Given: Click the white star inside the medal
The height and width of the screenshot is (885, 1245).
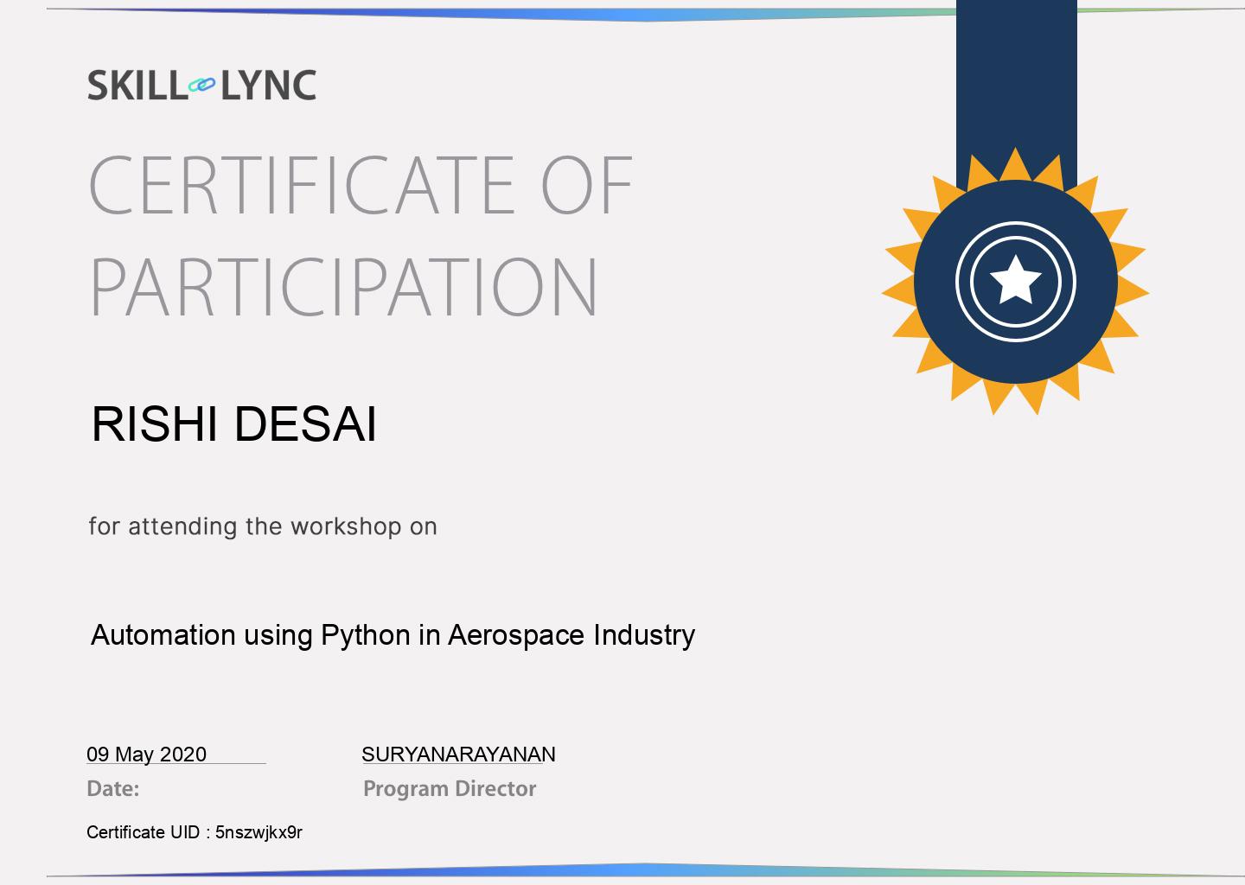Looking at the screenshot, I should [x=1014, y=280].
